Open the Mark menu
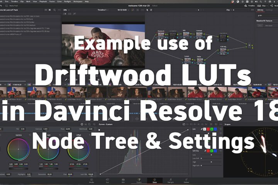 coord(28,2)
